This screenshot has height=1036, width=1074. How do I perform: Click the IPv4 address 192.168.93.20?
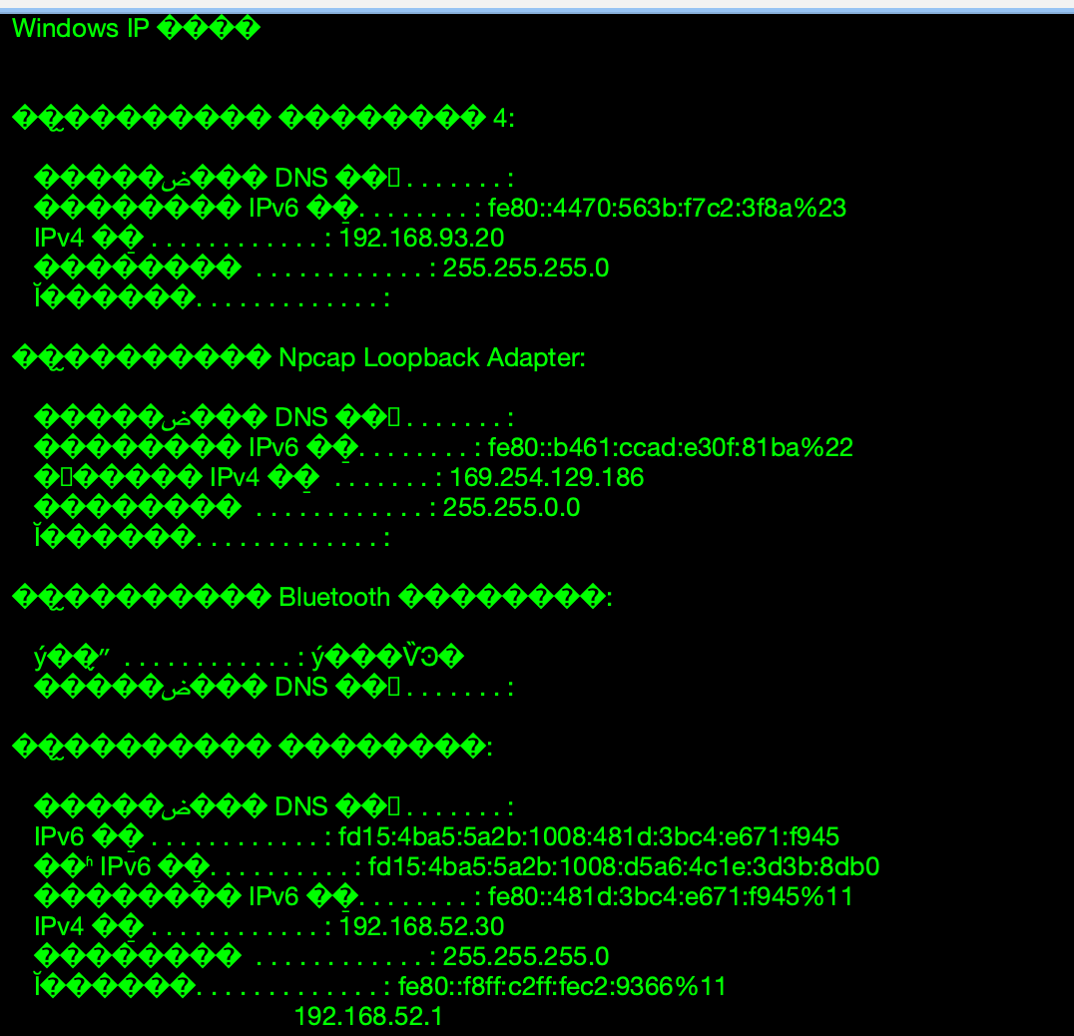click(423, 239)
